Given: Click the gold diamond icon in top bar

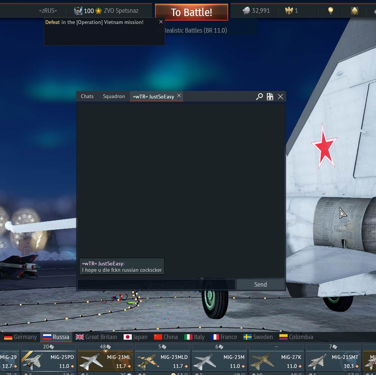Looking at the screenshot, I should click(x=354, y=10).
